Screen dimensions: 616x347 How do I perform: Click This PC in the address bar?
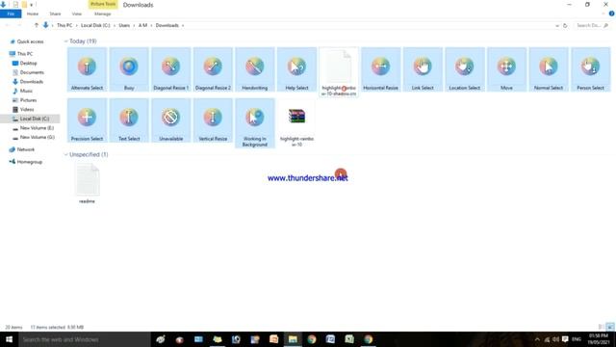[64, 25]
